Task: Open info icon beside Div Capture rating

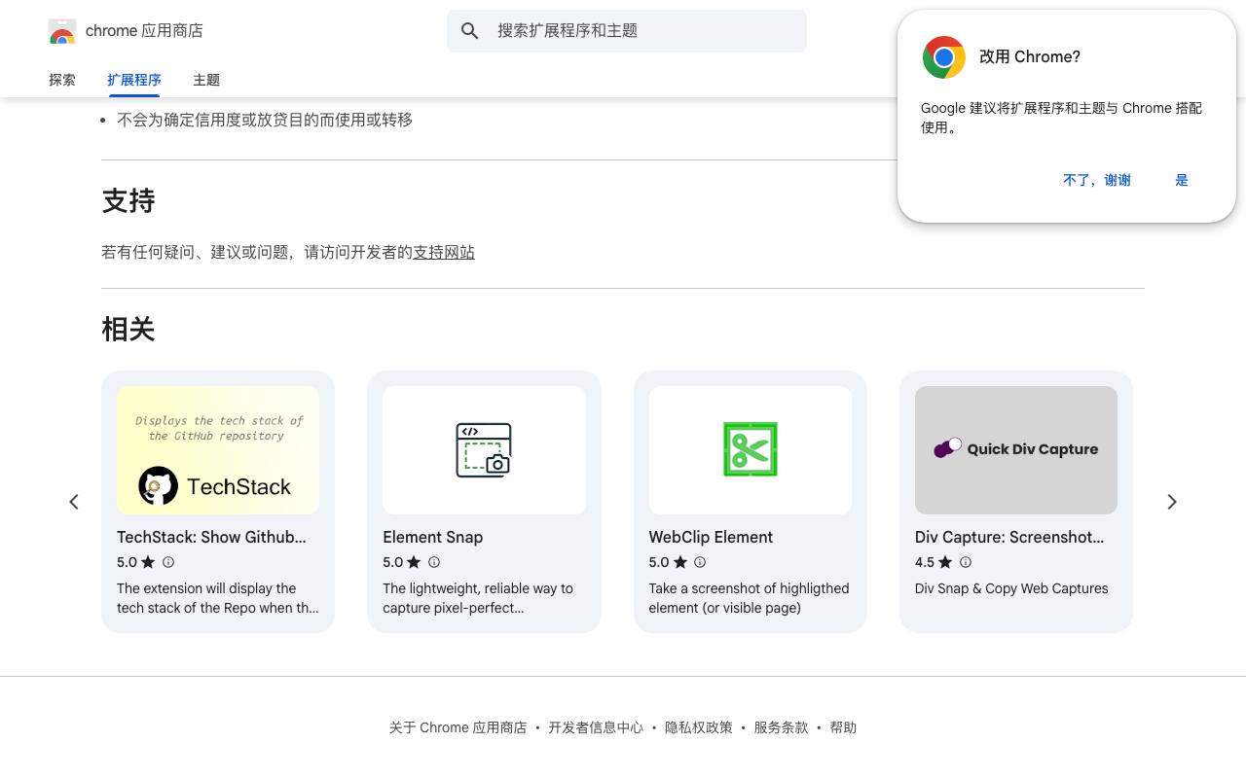Action: coord(966,562)
